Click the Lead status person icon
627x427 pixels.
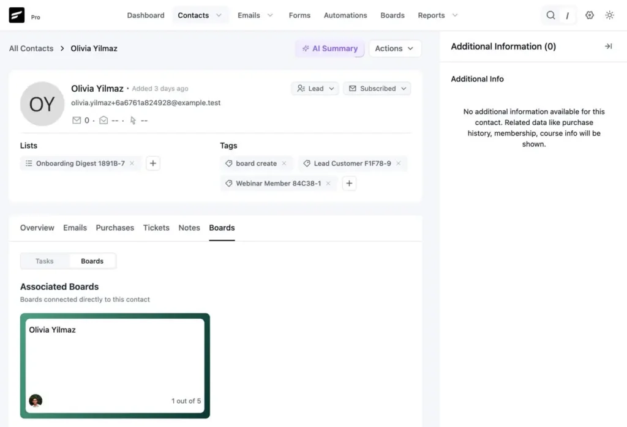pos(301,88)
